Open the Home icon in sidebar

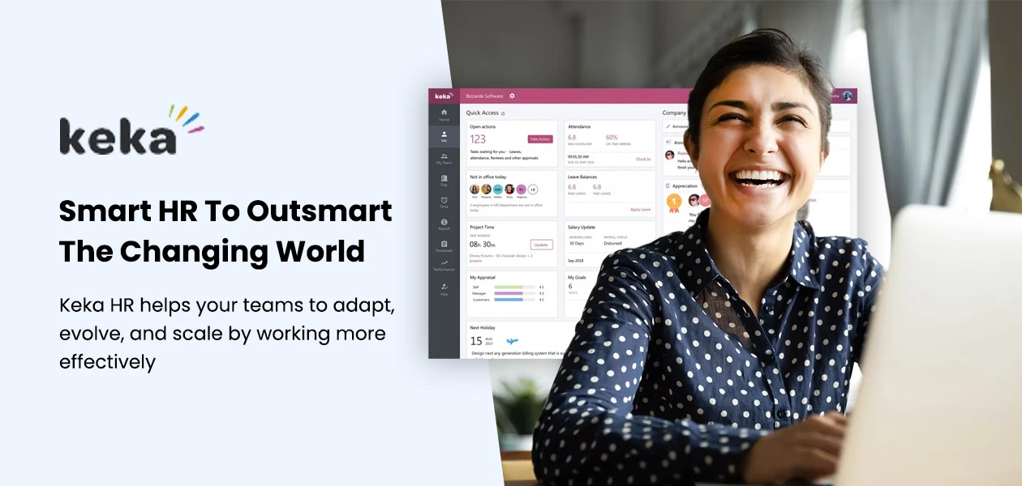click(444, 113)
